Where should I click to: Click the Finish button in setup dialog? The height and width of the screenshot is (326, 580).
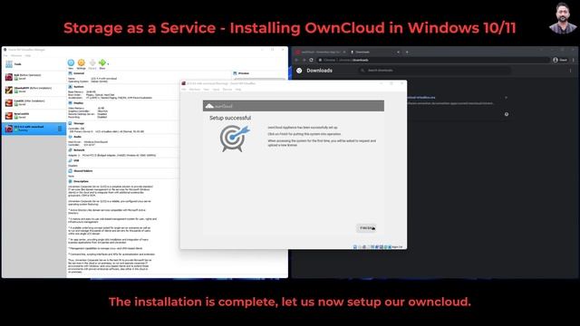pos(366,228)
